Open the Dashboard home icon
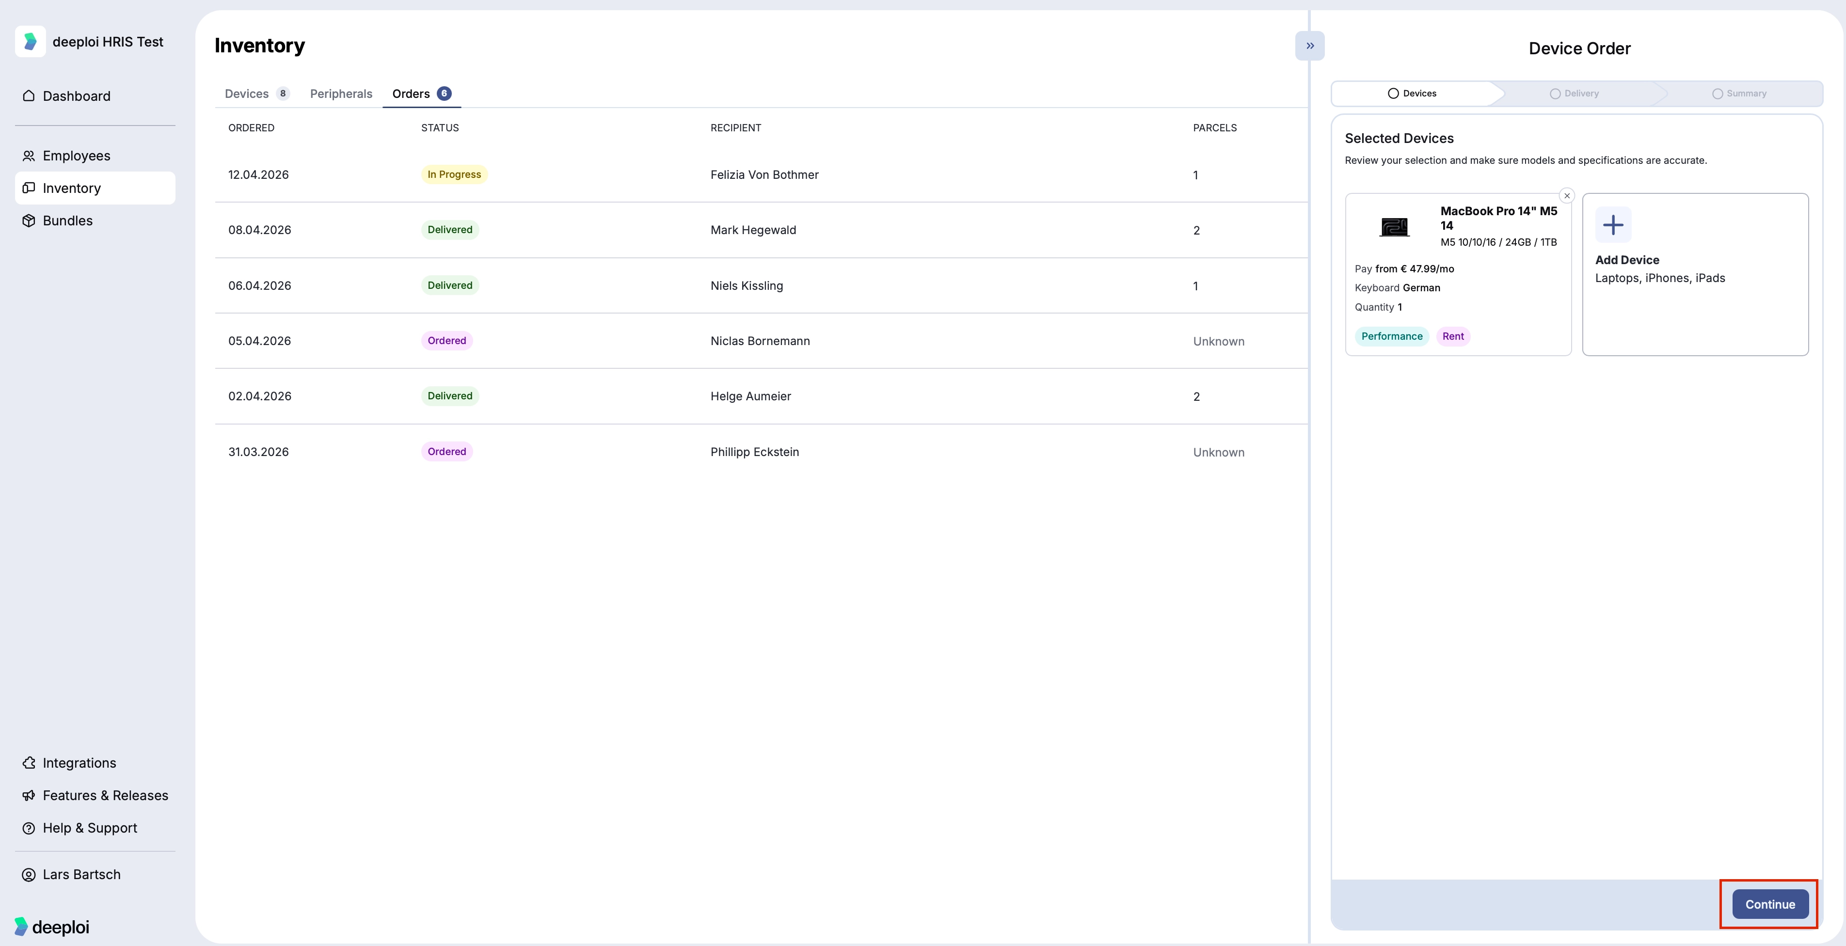This screenshot has height=946, width=1846. point(29,96)
